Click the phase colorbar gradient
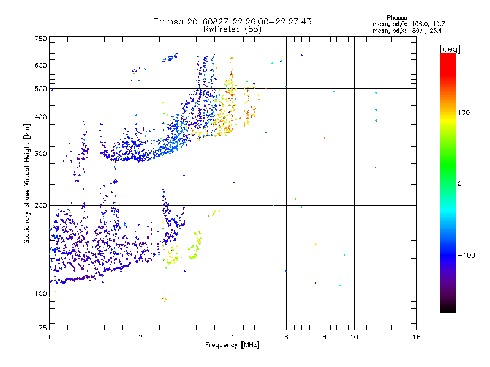This screenshot has height=367, width=490. click(448, 182)
